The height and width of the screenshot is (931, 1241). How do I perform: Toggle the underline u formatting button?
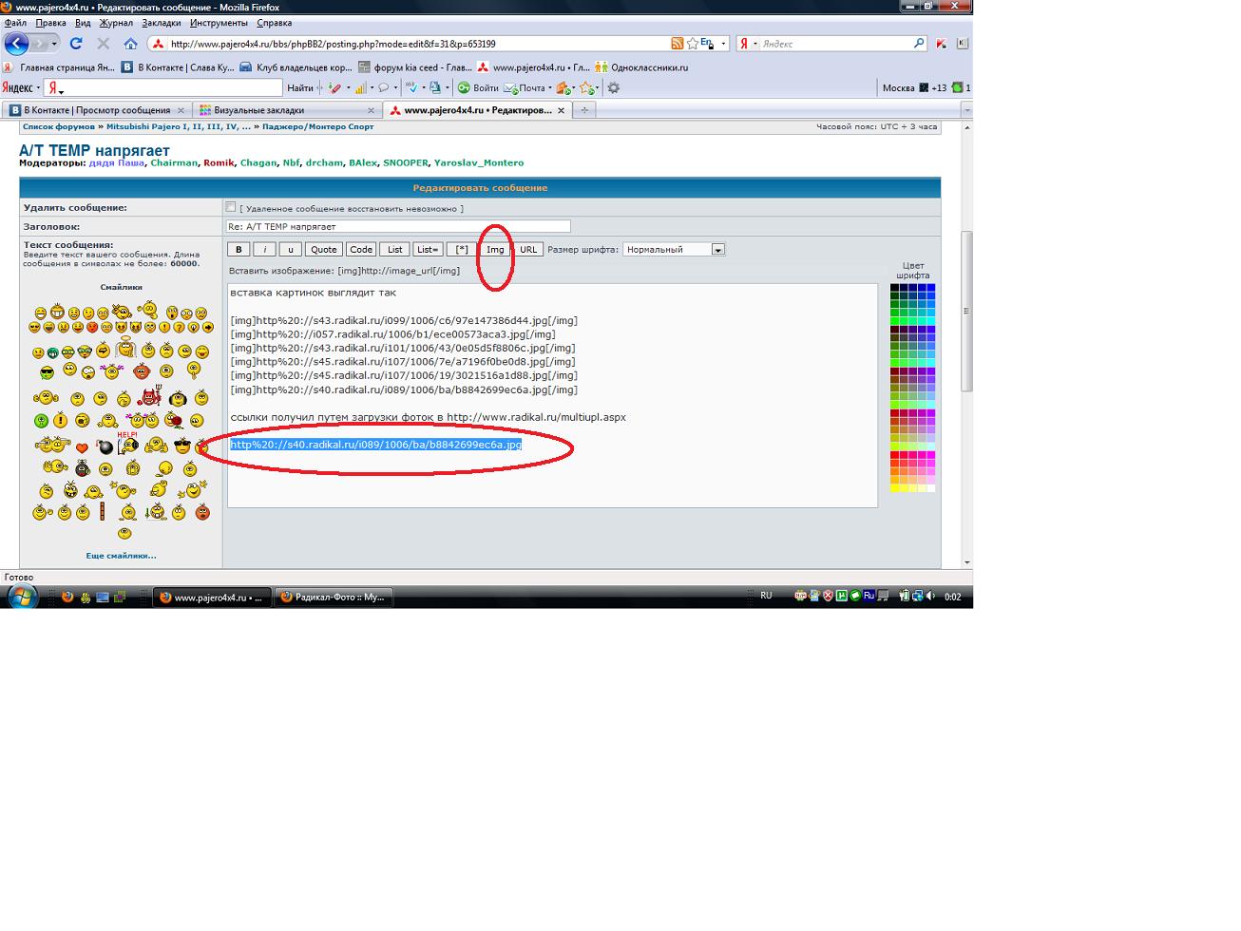click(x=290, y=250)
